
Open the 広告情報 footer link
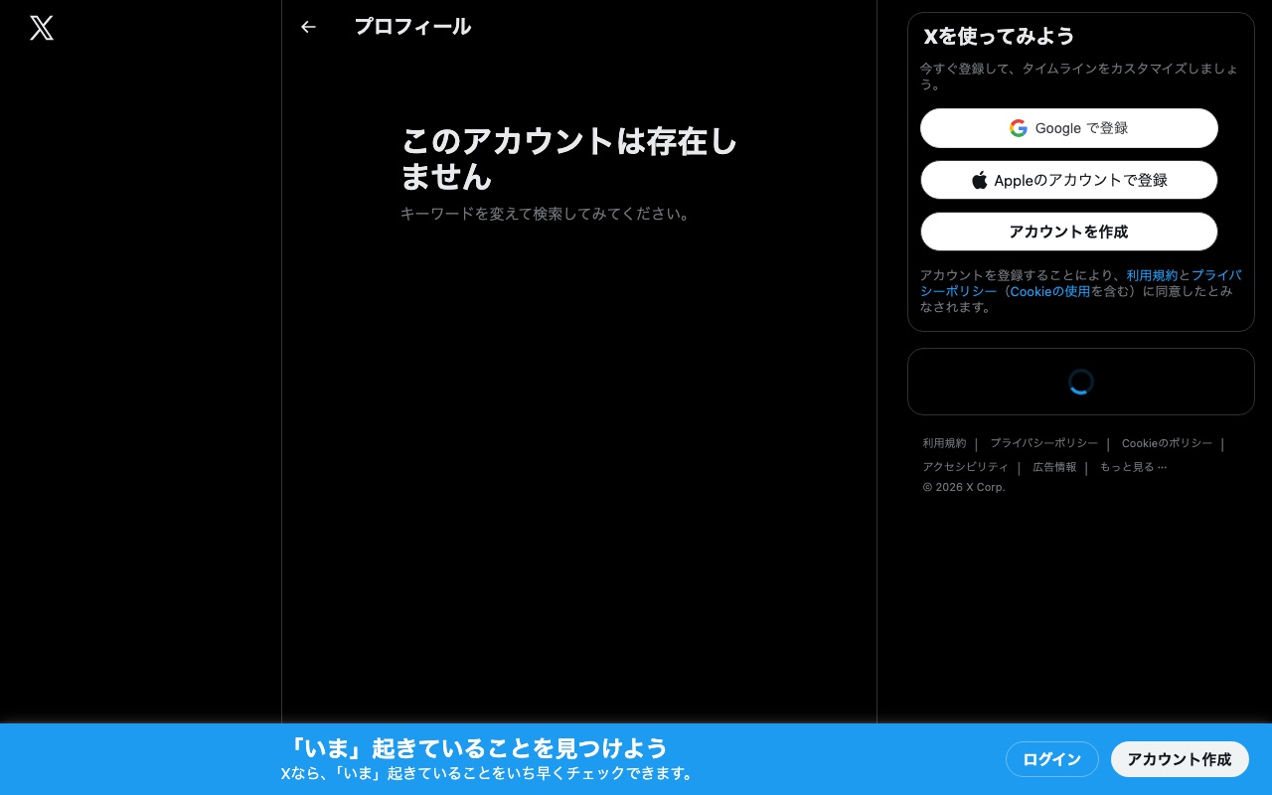pos(1053,467)
